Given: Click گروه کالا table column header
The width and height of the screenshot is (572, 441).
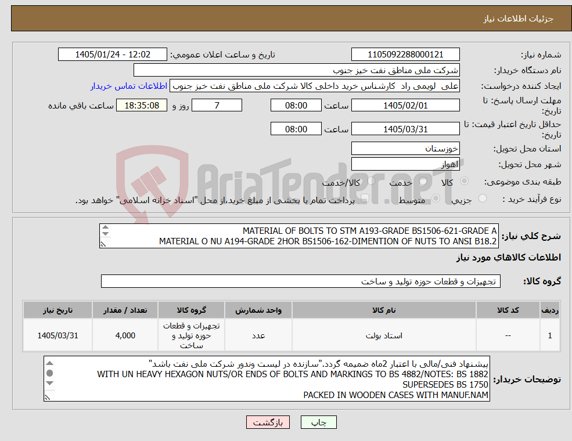Looking at the screenshot, I should coord(191,310).
